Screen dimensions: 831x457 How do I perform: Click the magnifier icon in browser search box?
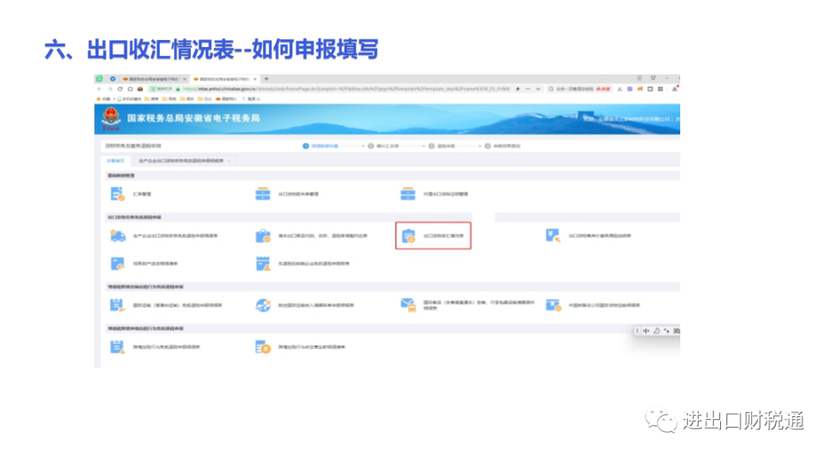[x=551, y=89]
